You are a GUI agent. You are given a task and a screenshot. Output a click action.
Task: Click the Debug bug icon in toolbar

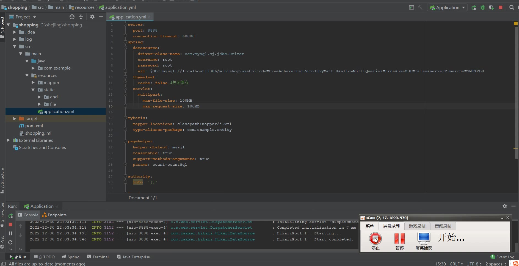click(x=482, y=8)
